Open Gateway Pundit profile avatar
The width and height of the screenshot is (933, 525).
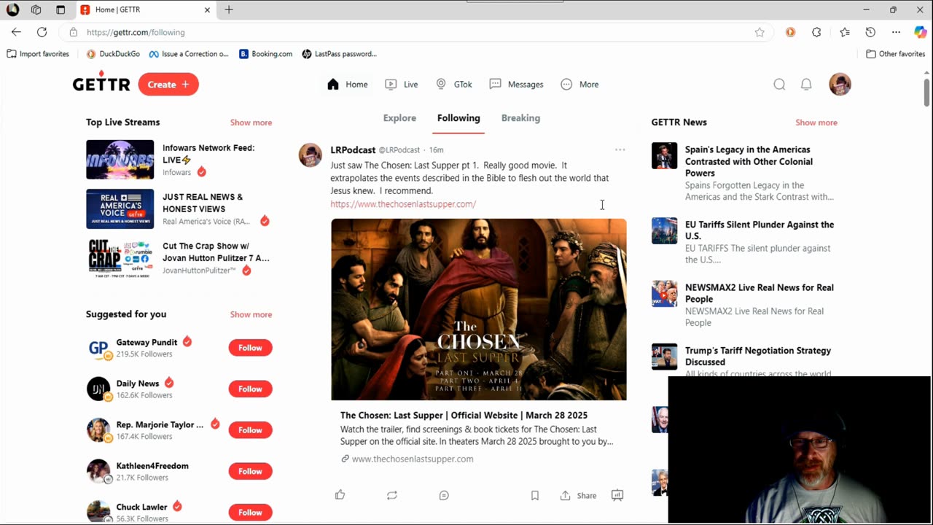[x=98, y=348]
